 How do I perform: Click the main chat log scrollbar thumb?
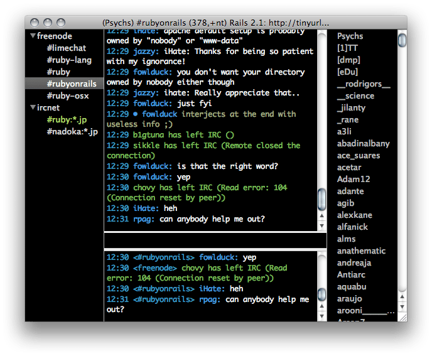pos(321,200)
